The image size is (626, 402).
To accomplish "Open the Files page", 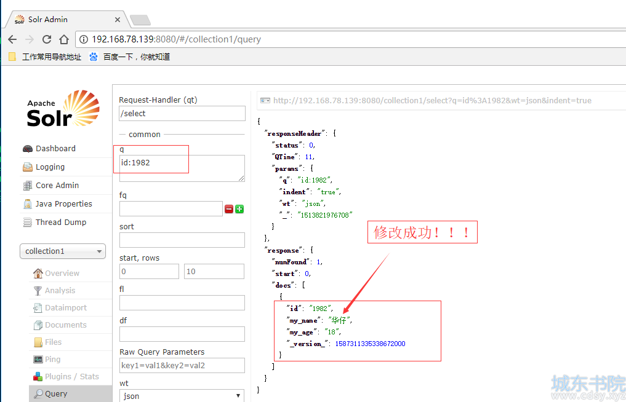I will 53,342.
